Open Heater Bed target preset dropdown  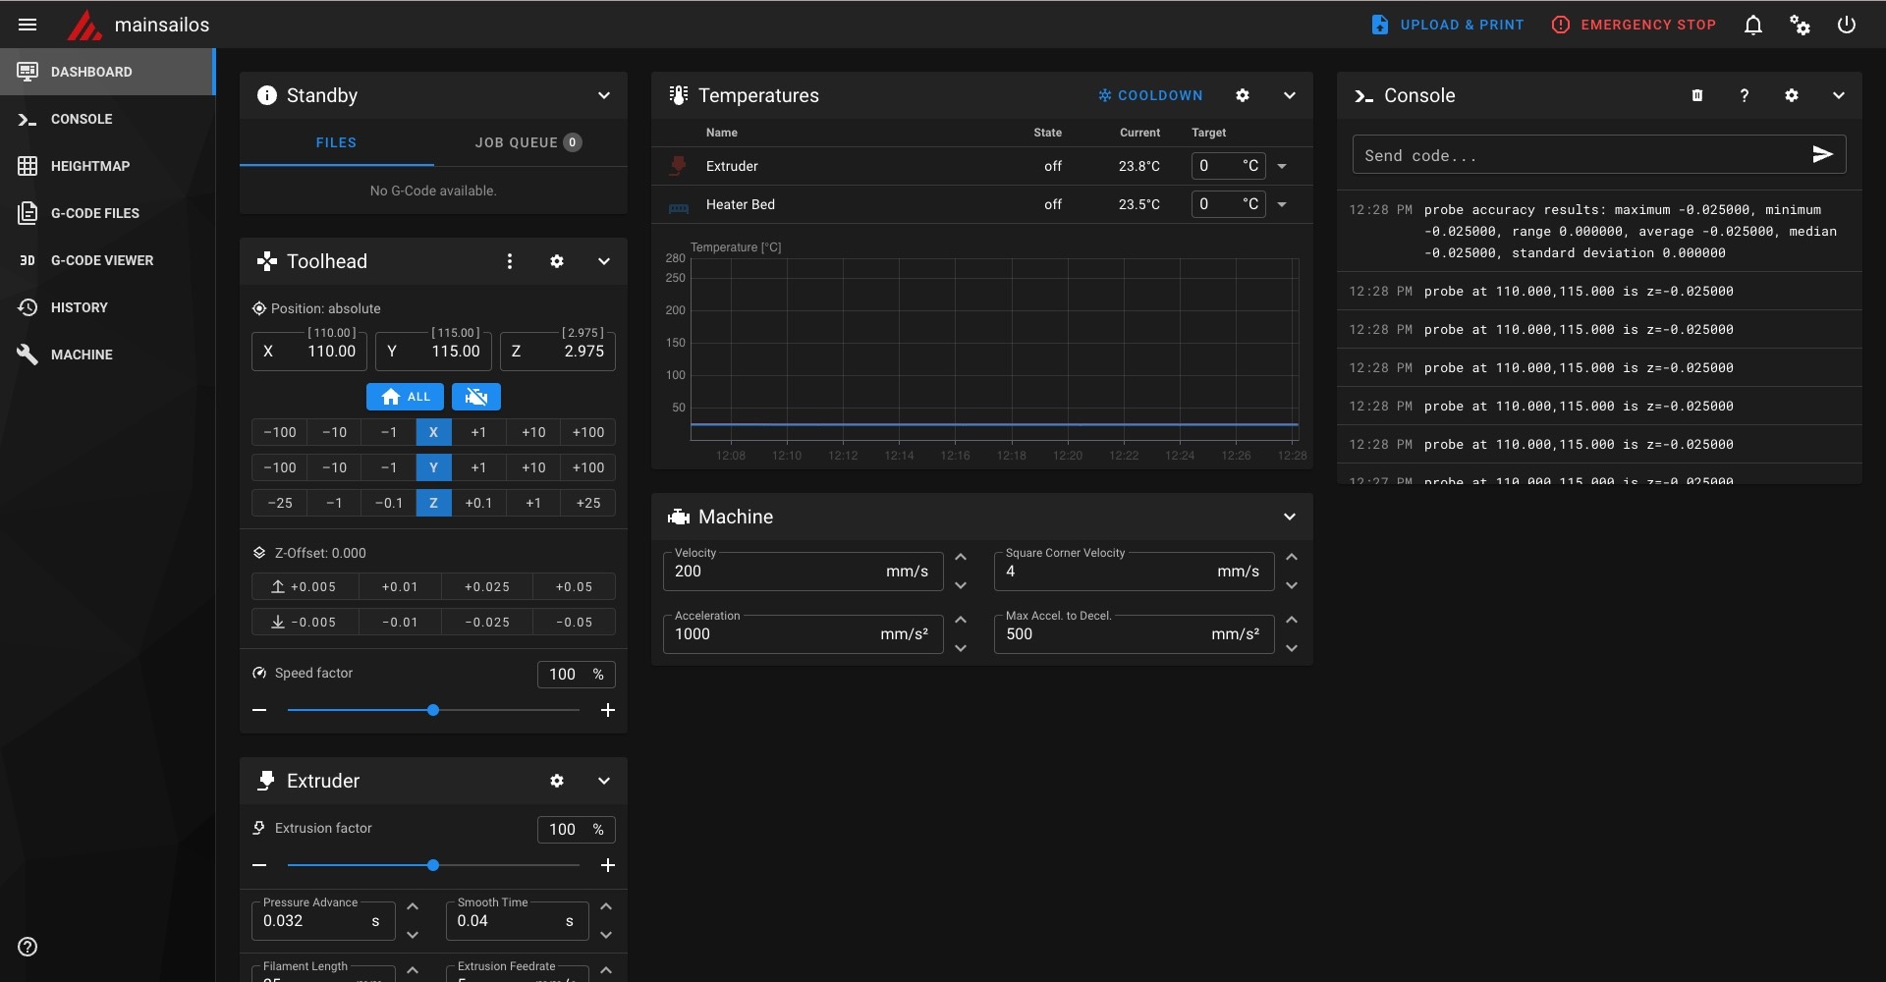(x=1282, y=204)
